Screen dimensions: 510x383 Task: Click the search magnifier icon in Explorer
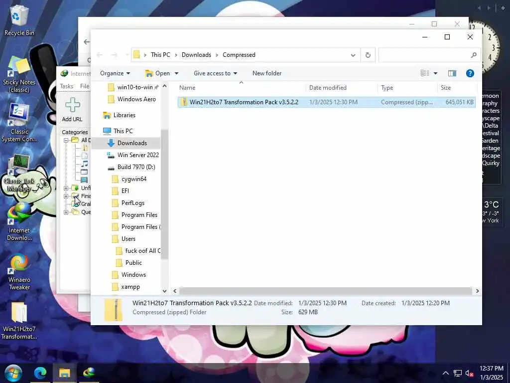coord(474,55)
